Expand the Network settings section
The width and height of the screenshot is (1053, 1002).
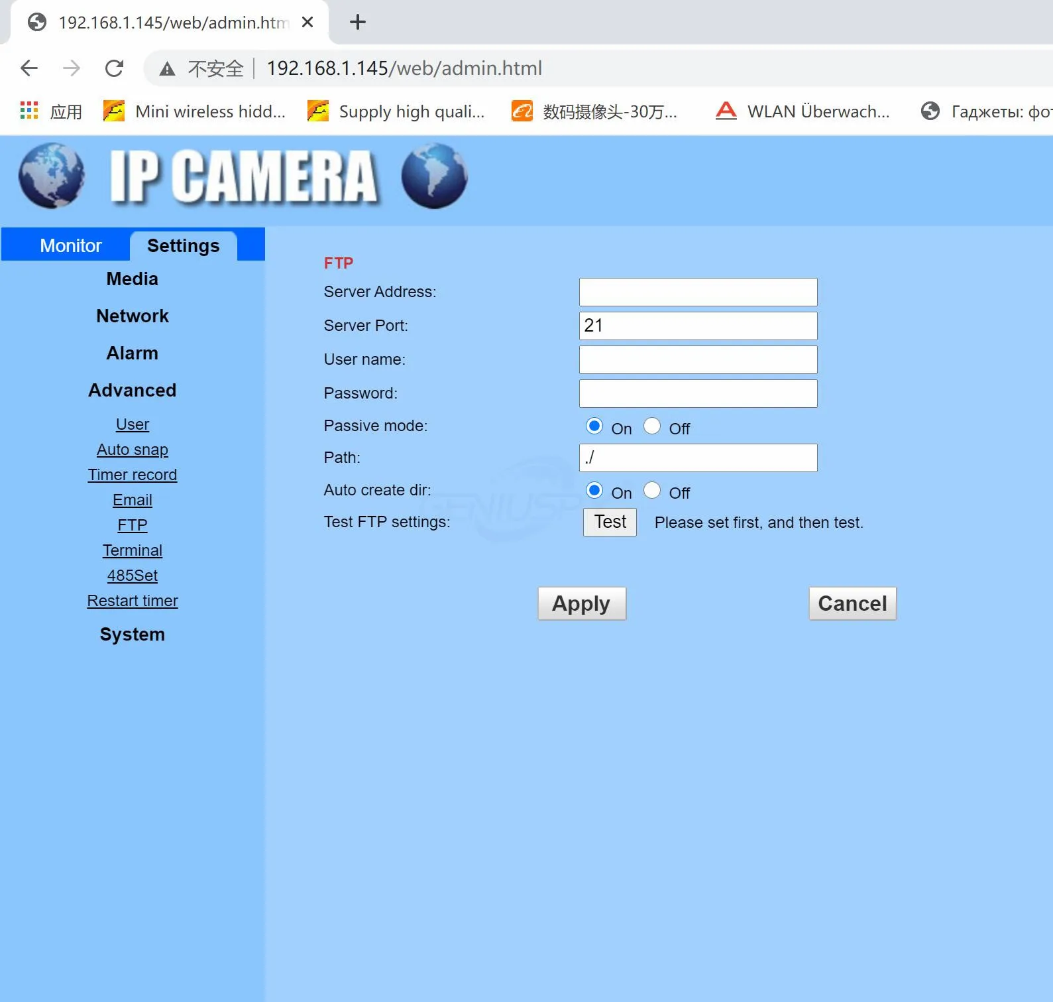(133, 316)
